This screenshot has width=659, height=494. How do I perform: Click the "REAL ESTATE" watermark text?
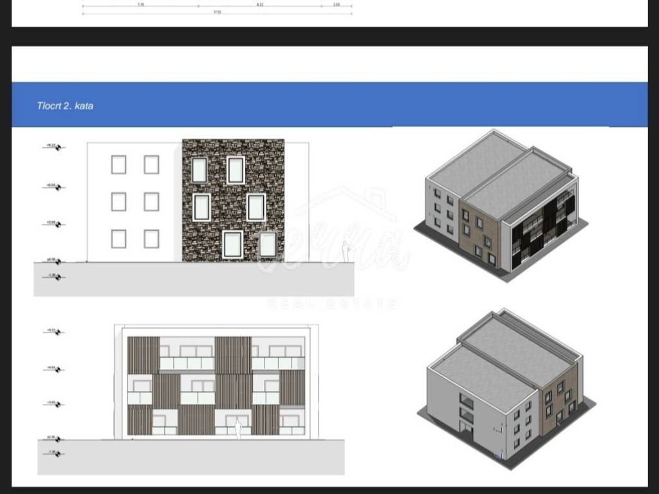[331, 304]
